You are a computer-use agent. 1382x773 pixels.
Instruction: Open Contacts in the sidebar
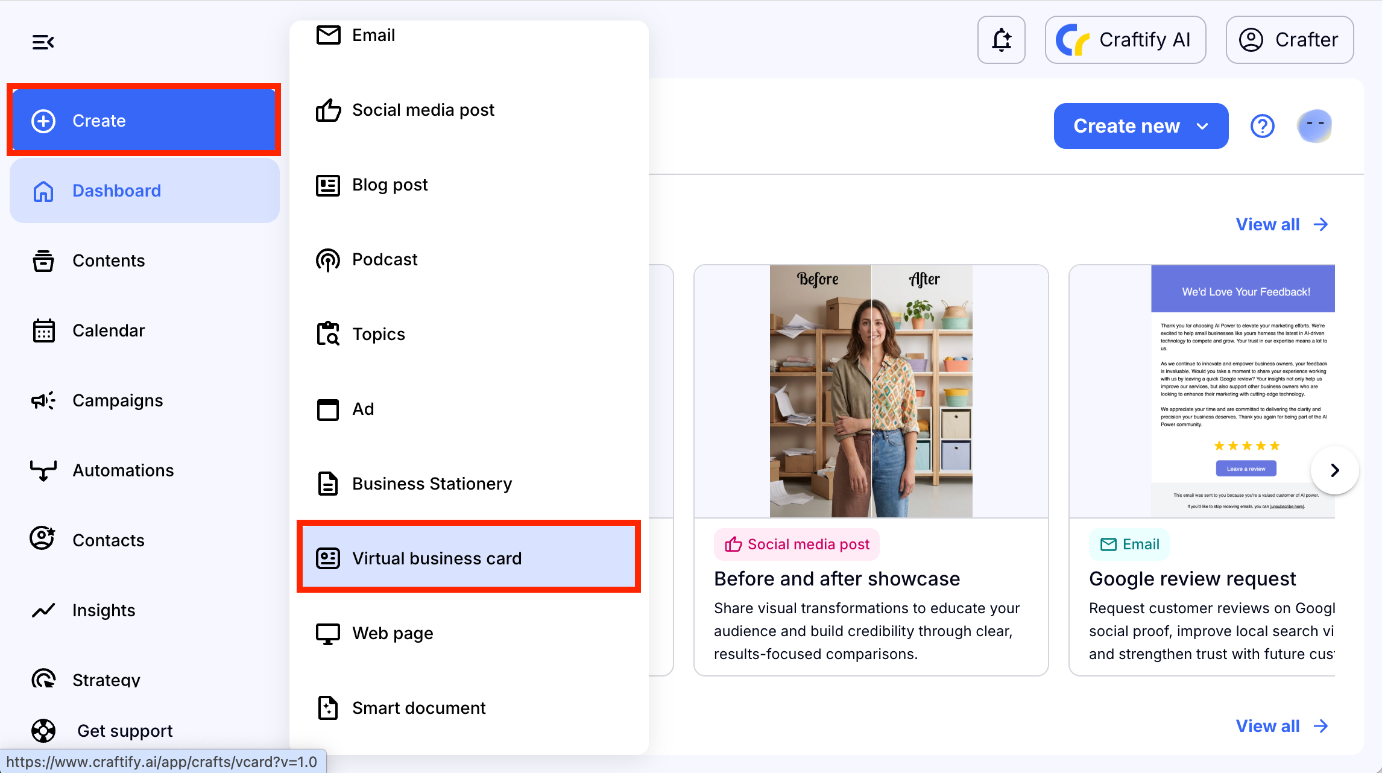coord(108,540)
